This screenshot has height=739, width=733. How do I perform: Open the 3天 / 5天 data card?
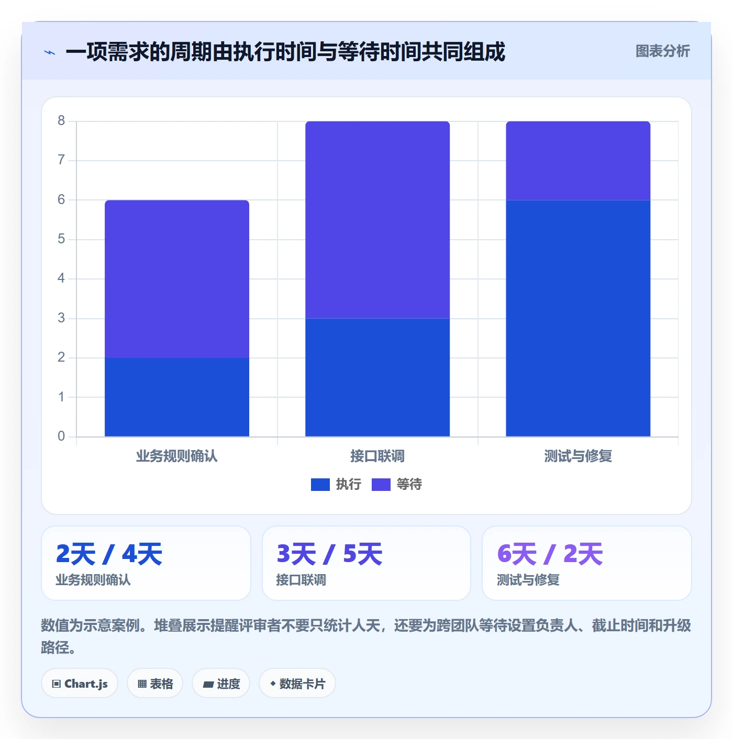coord(366,563)
